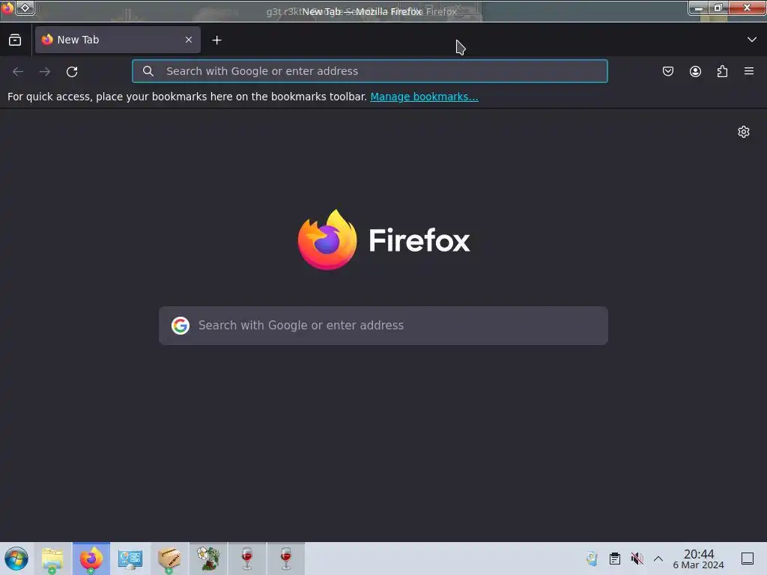767x575 pixels.
Task: Click the tray icon left of clipboard
Action: tap(592, 559)
